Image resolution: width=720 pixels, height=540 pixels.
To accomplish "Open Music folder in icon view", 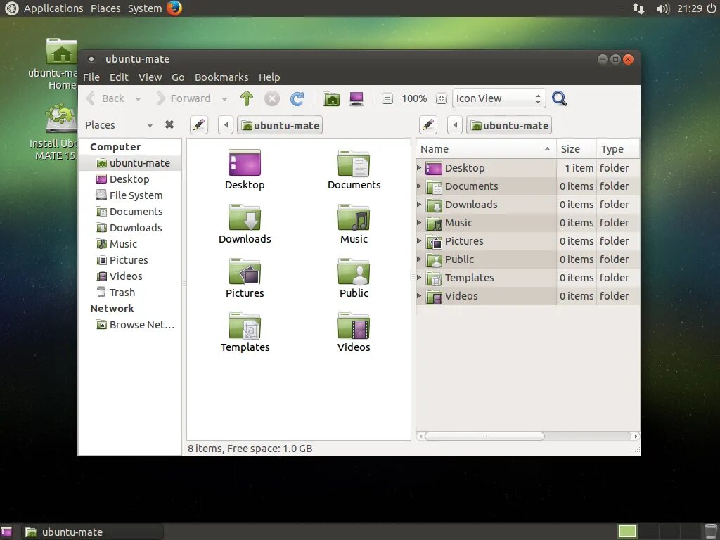I will pyautogui.click(x=354, y=224).
